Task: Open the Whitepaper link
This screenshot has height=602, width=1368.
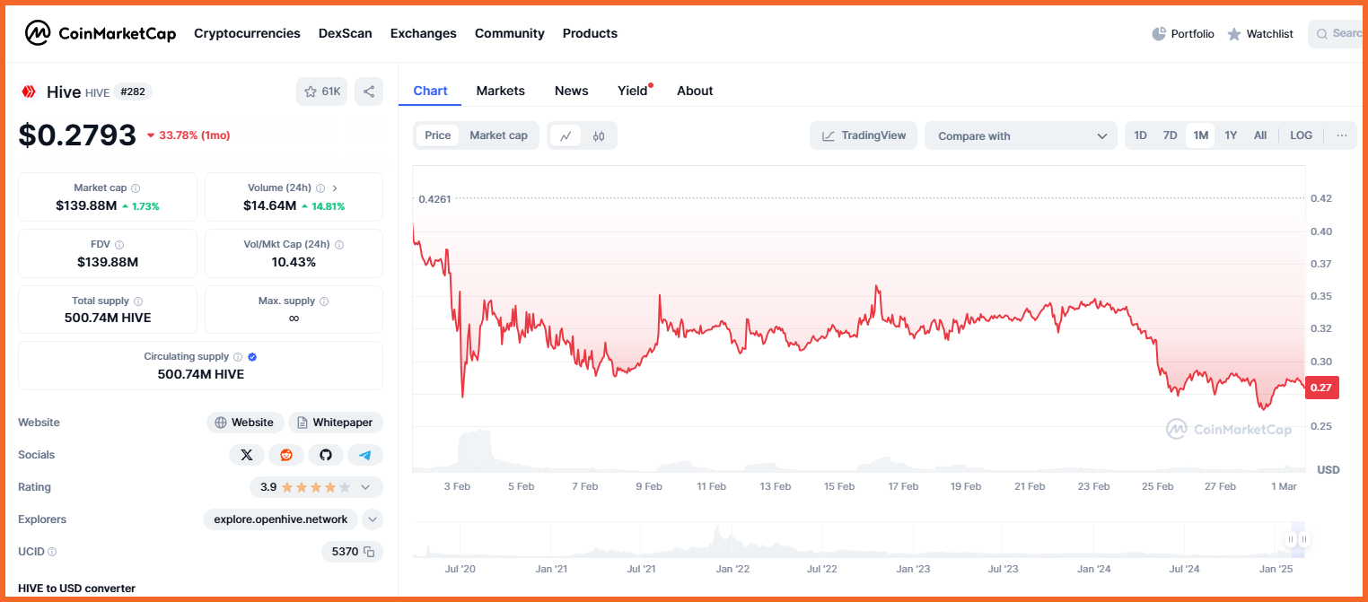Action: point(336,423)
